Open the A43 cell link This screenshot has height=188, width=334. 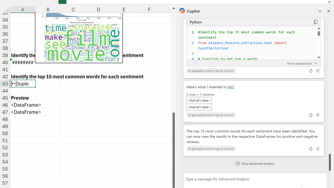tap(230, 87)
